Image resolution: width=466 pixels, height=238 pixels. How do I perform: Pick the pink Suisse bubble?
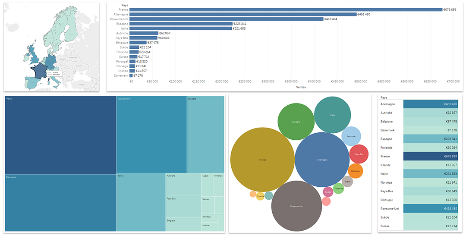[x=328, y=192]
